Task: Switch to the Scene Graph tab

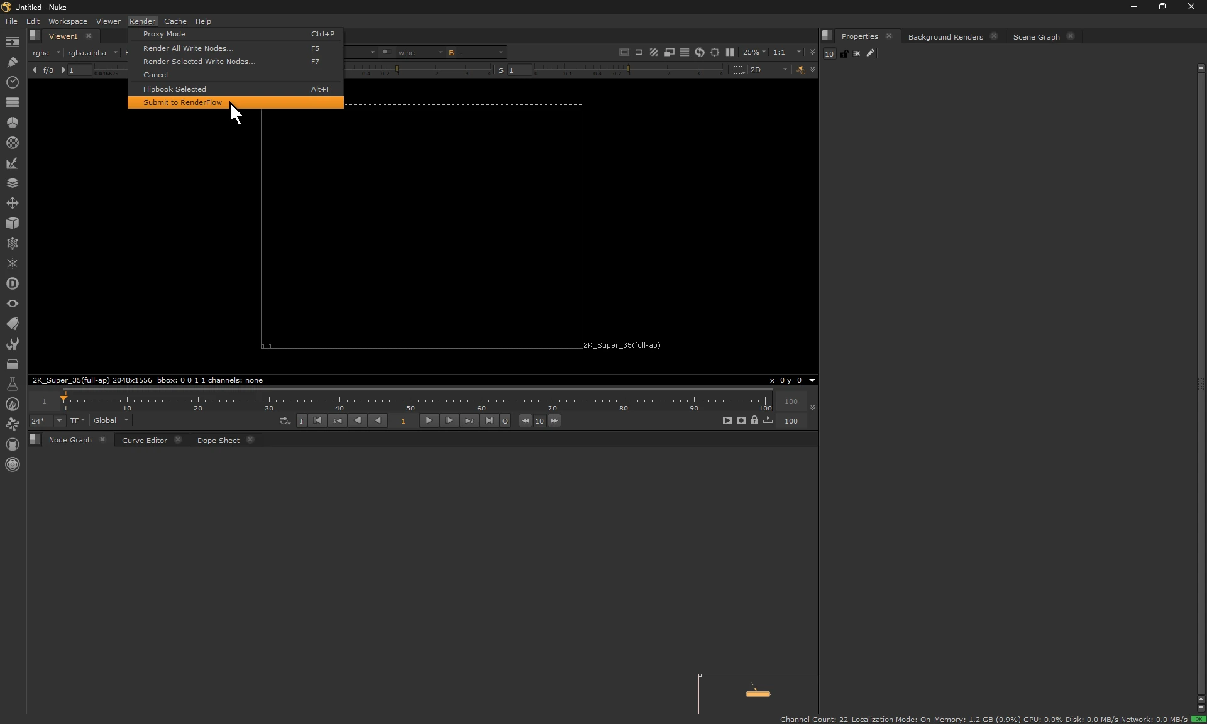Action: [1036, 37]
